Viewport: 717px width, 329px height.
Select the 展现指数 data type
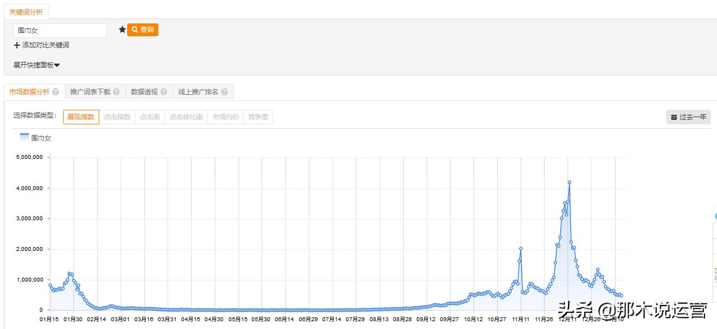[x=81, y=117]
